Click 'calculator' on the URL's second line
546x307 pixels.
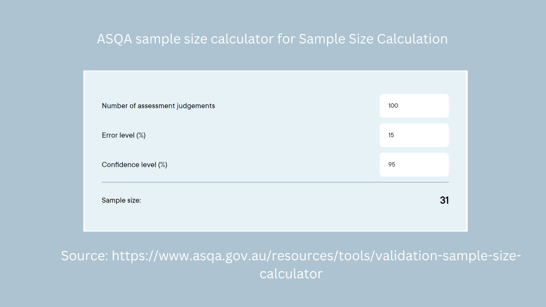coord(291,274)
